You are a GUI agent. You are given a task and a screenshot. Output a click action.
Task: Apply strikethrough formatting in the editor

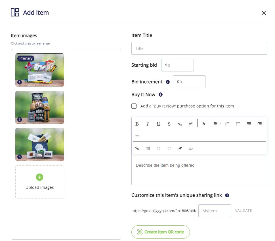(169, 124)
